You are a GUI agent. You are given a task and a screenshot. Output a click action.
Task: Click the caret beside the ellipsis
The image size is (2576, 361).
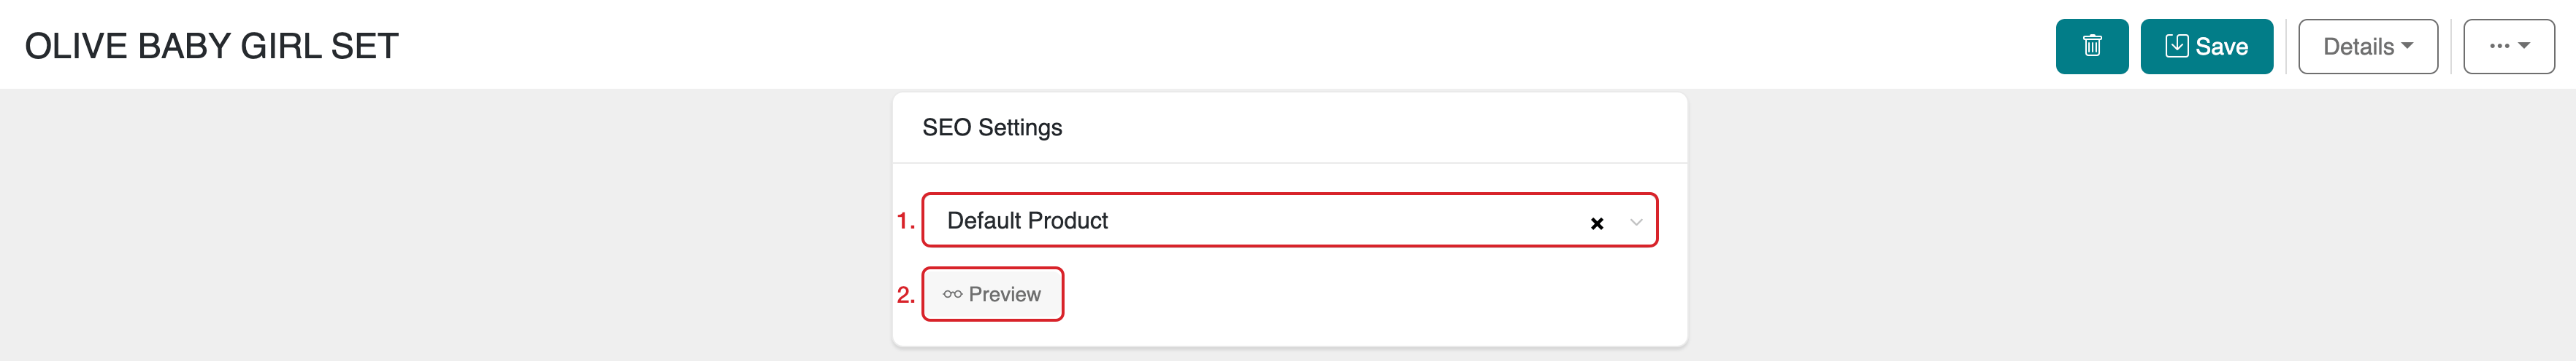pos(2524,46)
